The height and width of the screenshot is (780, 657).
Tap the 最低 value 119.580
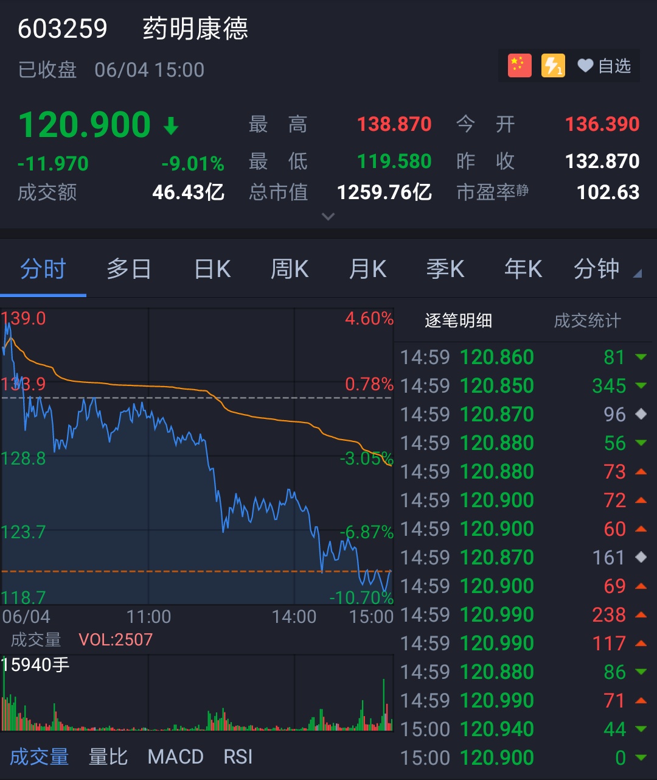tap(394, 161)
